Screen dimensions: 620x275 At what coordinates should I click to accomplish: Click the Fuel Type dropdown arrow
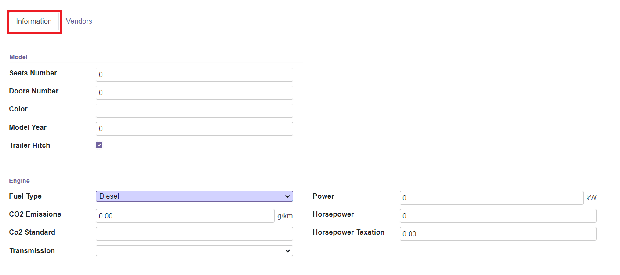pos(288,196)
